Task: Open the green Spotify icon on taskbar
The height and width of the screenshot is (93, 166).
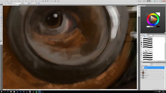Action: [x=36, y=92]
